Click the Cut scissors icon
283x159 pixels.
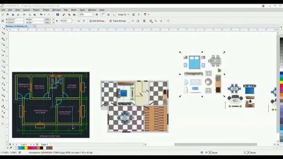point(24,15)
